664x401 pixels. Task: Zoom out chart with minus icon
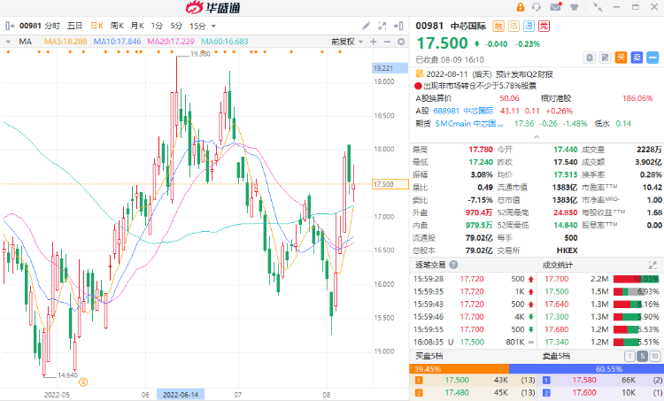tap(387, 42)
